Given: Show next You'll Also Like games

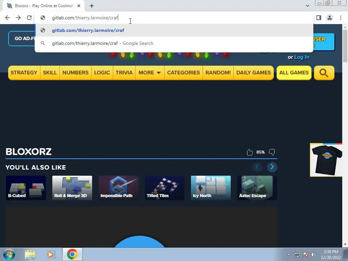Looking at the screenshot, I should click(272, 167).
